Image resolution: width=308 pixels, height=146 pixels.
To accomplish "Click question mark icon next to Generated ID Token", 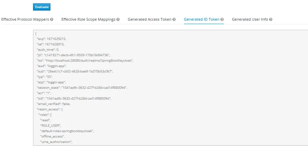I will pos(222,19).
